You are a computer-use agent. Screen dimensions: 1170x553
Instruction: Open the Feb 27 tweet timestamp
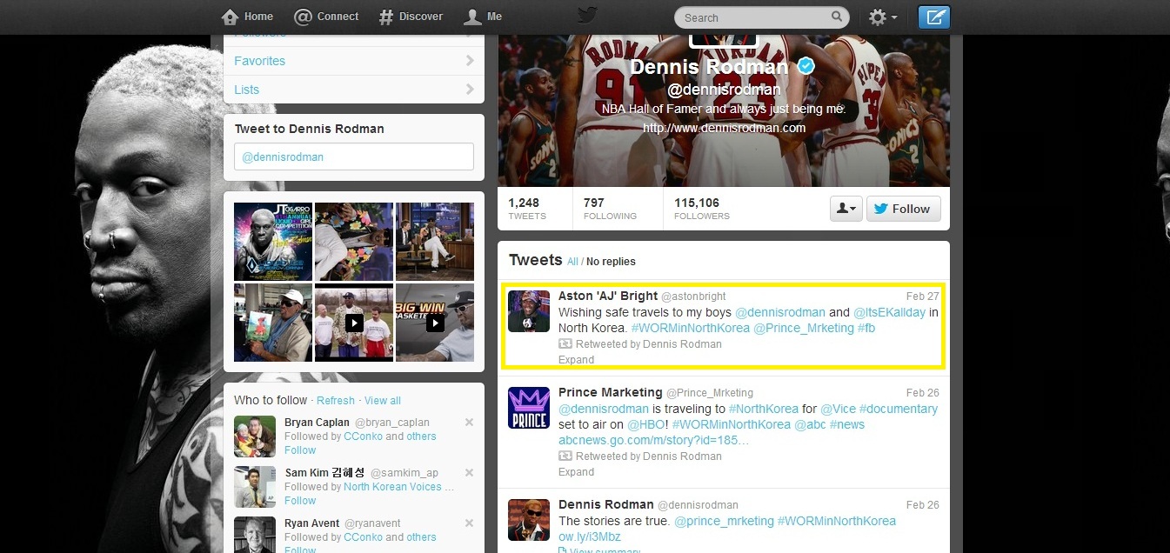click(923, 296)
